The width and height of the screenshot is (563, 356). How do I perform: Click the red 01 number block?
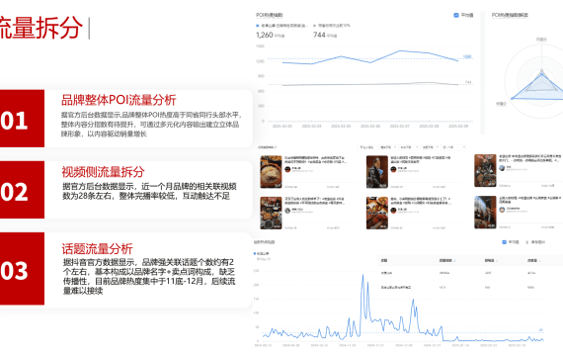coord(23,119)
